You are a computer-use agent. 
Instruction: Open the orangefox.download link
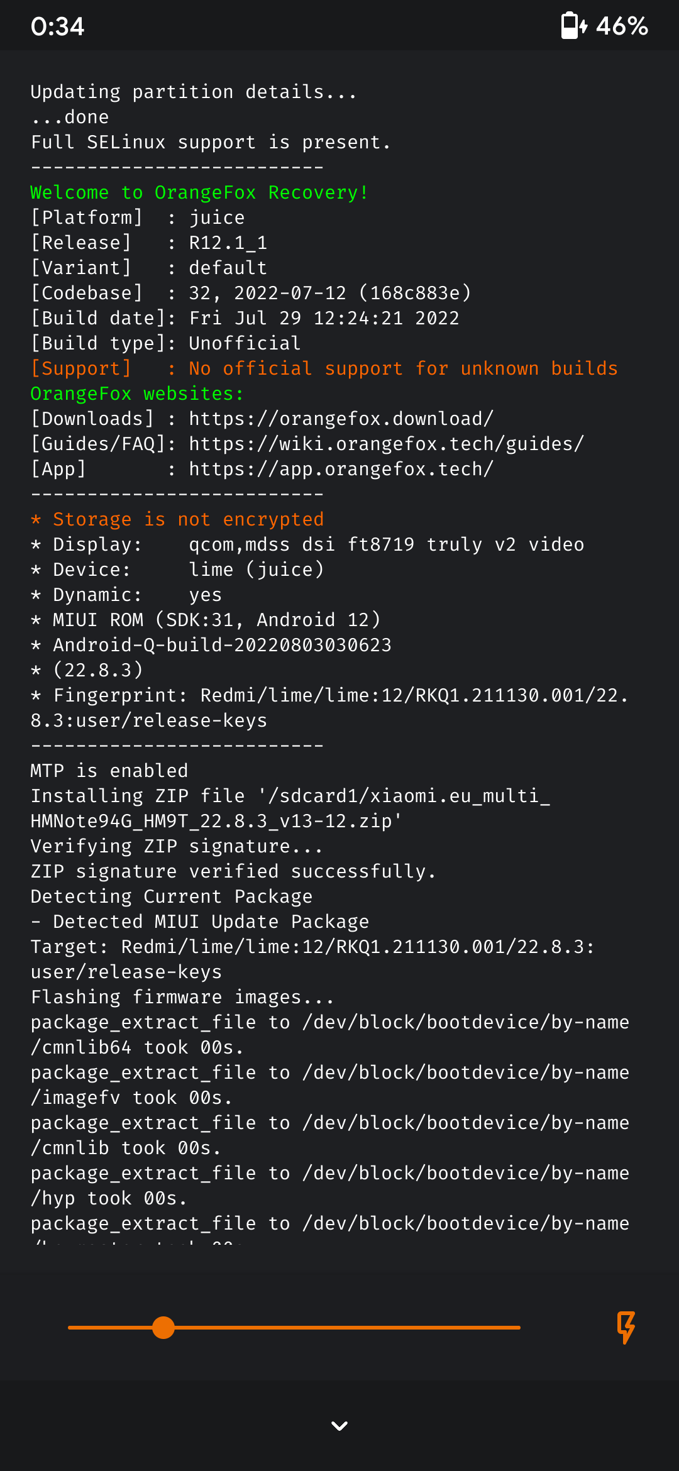click(341, 419)
